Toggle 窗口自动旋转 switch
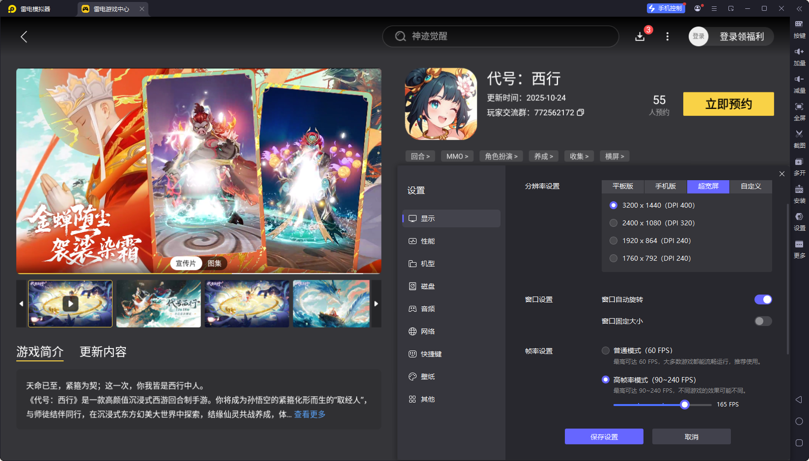809x461 pixels. 763,299
